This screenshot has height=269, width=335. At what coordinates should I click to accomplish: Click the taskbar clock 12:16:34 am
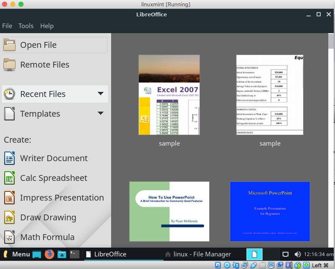click(x=318, y=254)
